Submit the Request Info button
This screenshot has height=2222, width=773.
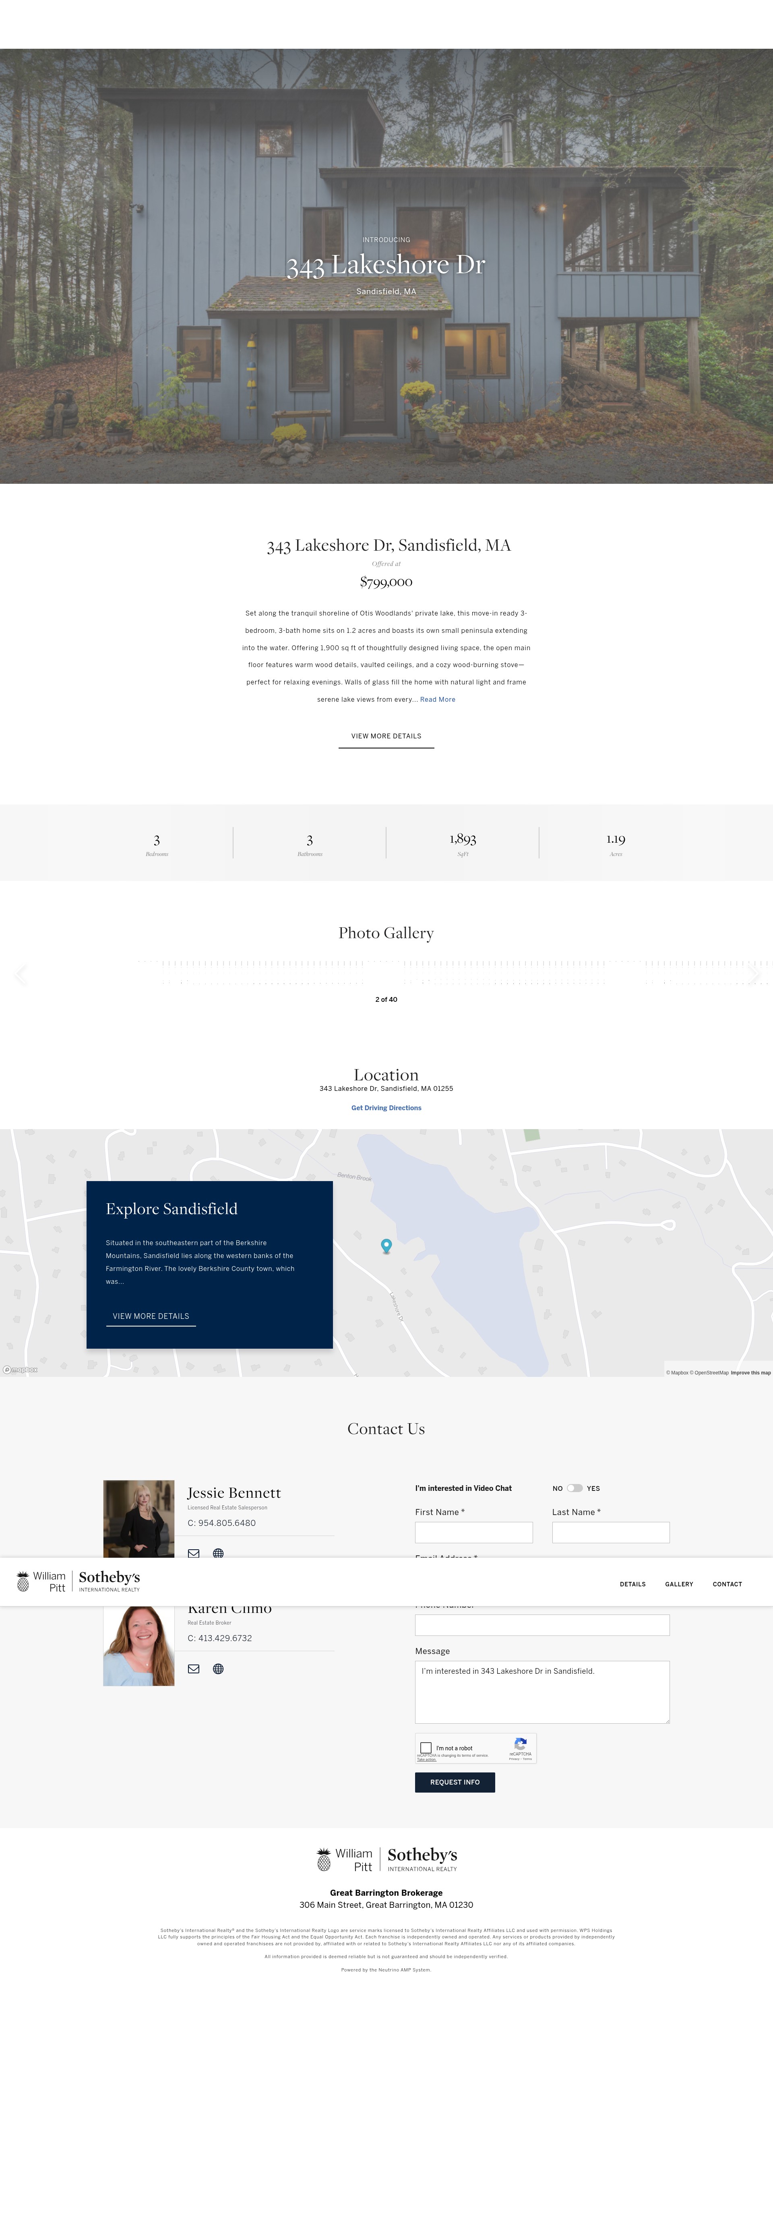455,1782
